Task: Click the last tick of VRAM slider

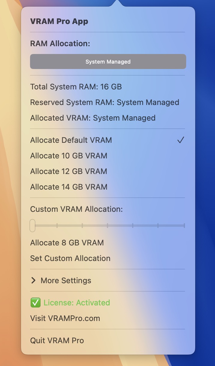Action: [184, 225]
